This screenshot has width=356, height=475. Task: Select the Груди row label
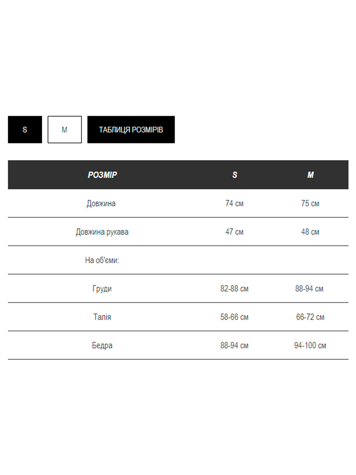coord(102,289)
